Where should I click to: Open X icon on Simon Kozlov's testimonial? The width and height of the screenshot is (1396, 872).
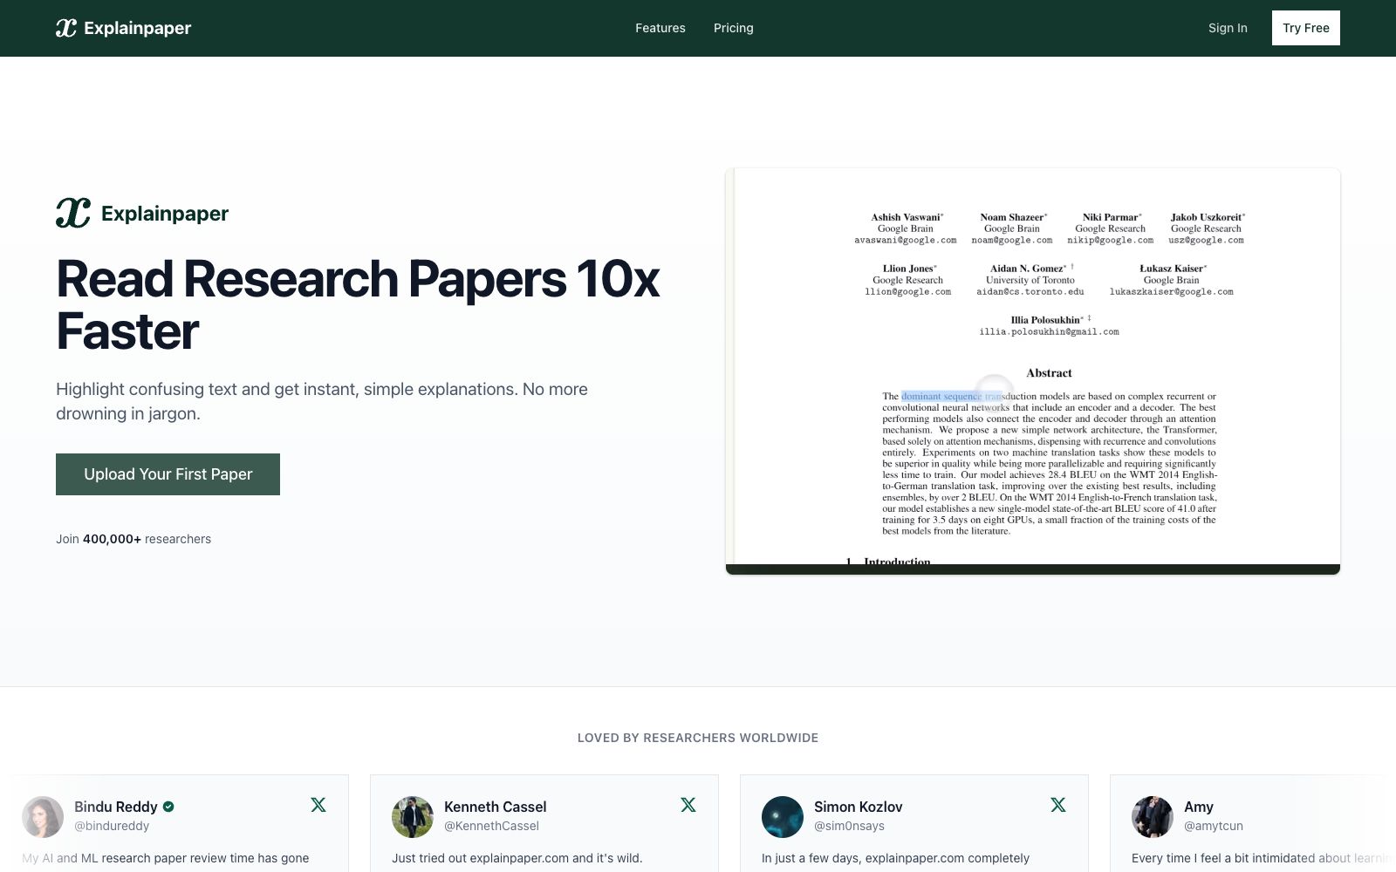(1058, 805)
